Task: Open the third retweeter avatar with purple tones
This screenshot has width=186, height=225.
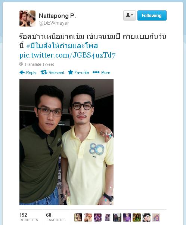Action: [97, 218]
